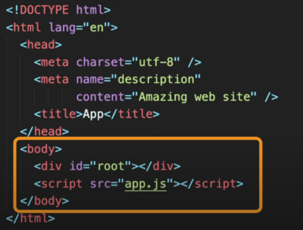Viewport: 303px width, 230px height.
Task: Click the closing html tag
Action: click(x=31, y=218)
